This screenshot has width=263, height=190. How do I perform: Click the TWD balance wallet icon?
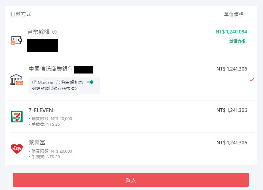pos(15,41)
